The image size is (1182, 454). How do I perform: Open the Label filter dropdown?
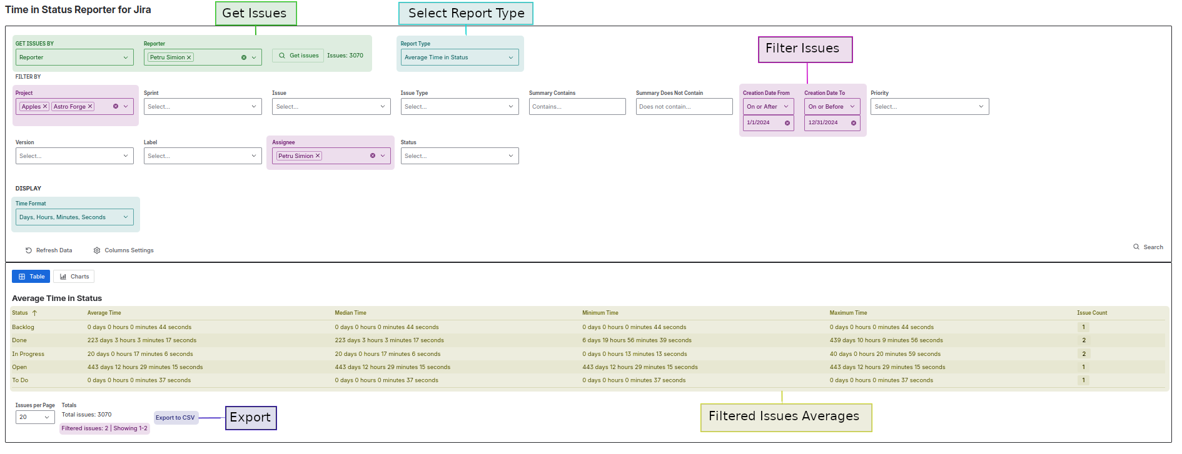pyautogui.click(x=203, y=156)
